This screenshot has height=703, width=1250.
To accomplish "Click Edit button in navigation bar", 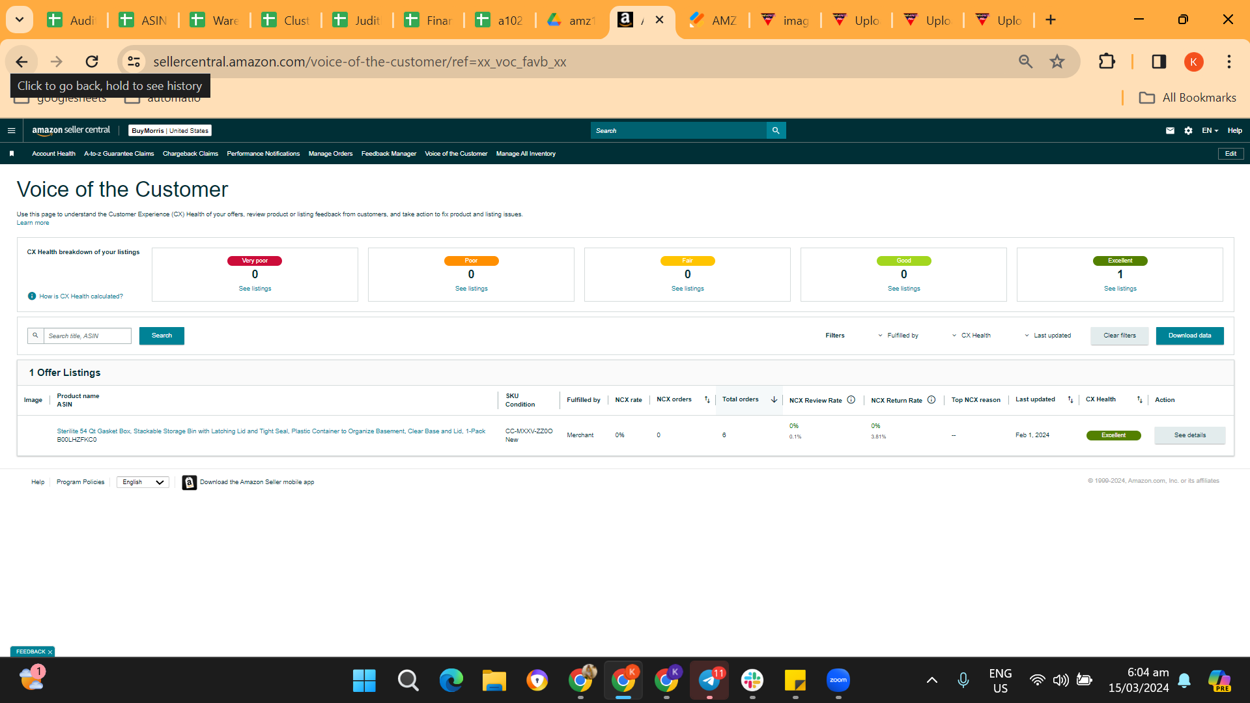I will [1230, 154].
